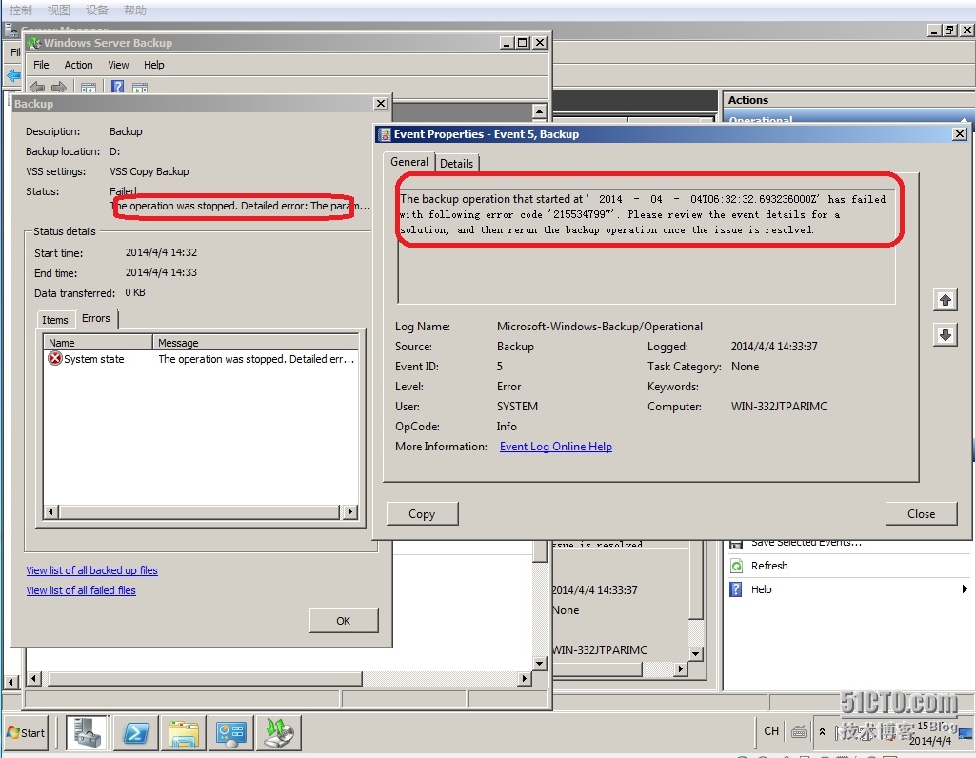
Task: Click the Help icon in Actions pane
Action: click(x=736, y=589)
